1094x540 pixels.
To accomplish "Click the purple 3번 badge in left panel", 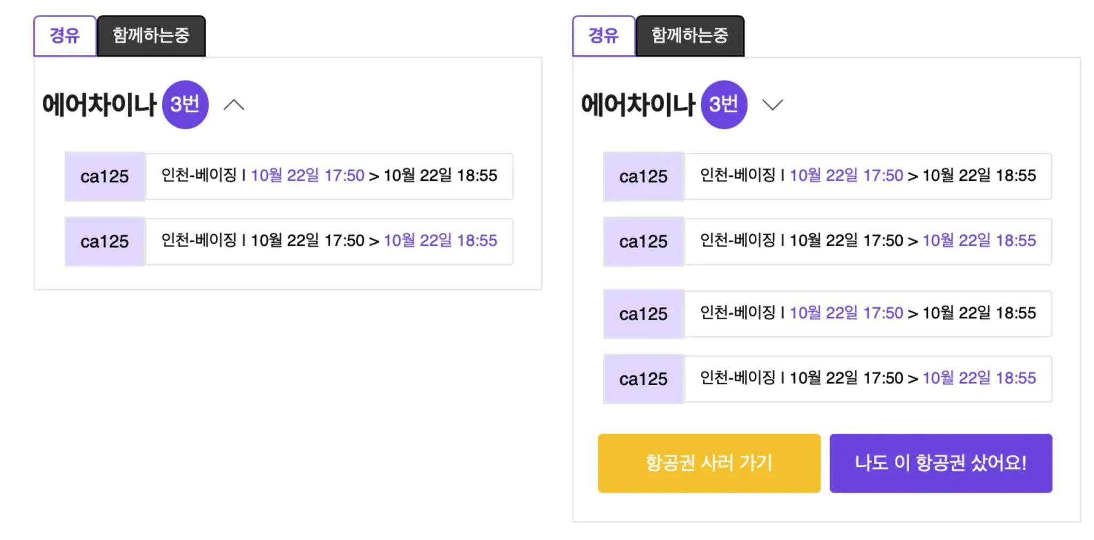I will (185, 105).
